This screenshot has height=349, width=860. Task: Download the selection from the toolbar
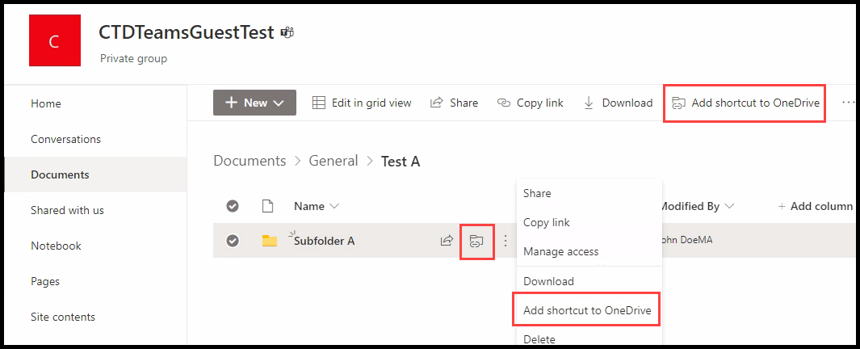pos(589,103)
